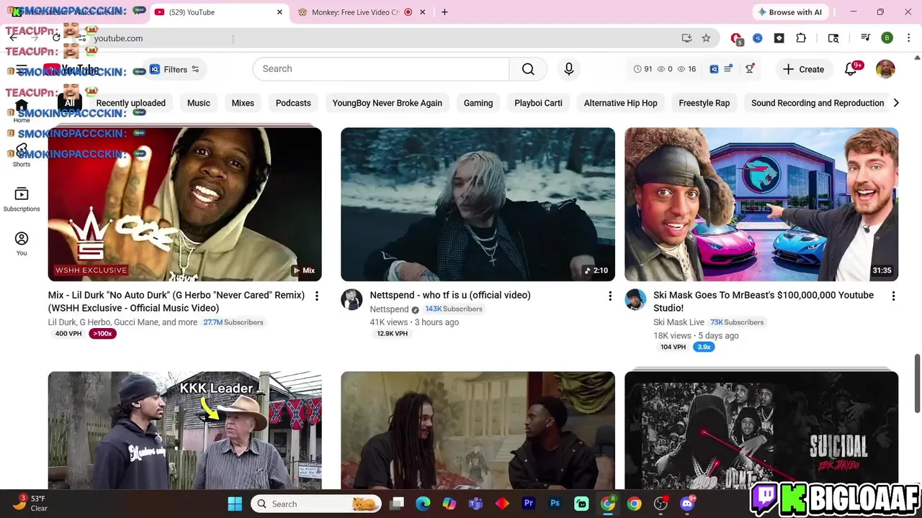The width and height of the screenshot is (922, 518).
Task: Open options for Nettspend video
Action: click(x=610, y=296)
